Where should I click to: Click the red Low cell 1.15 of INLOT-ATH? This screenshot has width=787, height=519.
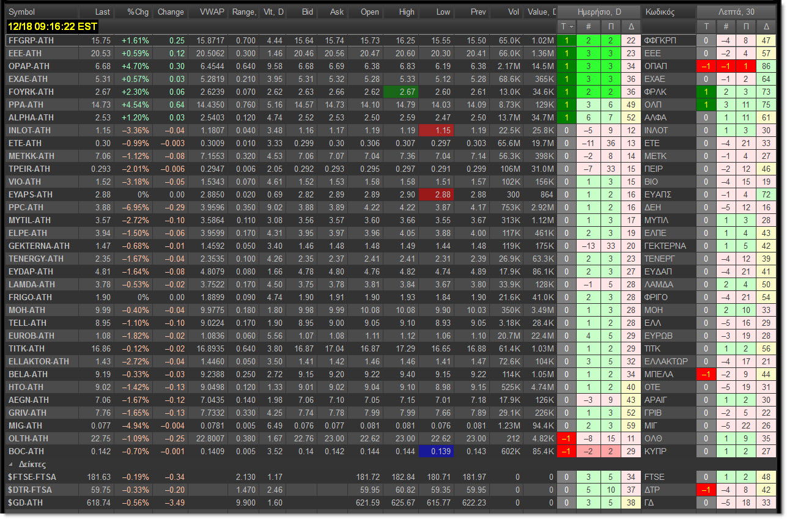point(437,130)
